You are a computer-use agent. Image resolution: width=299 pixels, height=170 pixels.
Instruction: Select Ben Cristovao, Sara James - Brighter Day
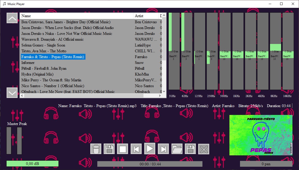tap(66, 22)
